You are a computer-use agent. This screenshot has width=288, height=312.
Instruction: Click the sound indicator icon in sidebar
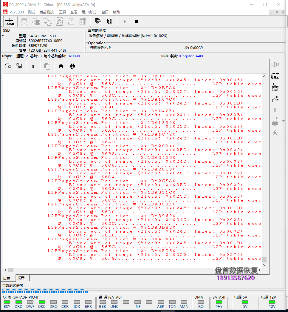tap(275, 64)
